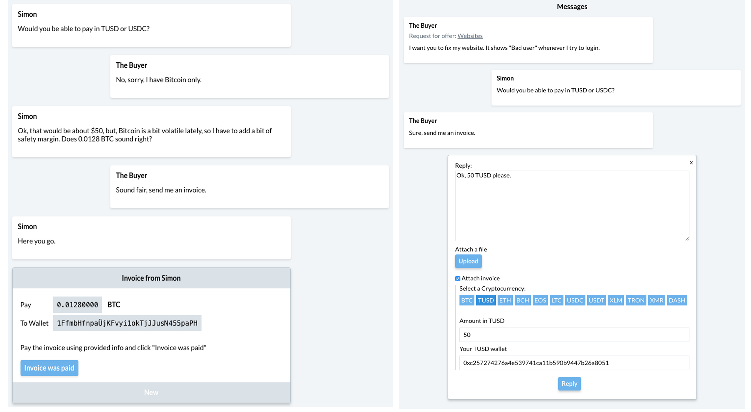Image resolution: width=751 pixels, height=412 pixels.
Task: Select BCH cryptocurrency option
Action: click(x=522, y=300)
